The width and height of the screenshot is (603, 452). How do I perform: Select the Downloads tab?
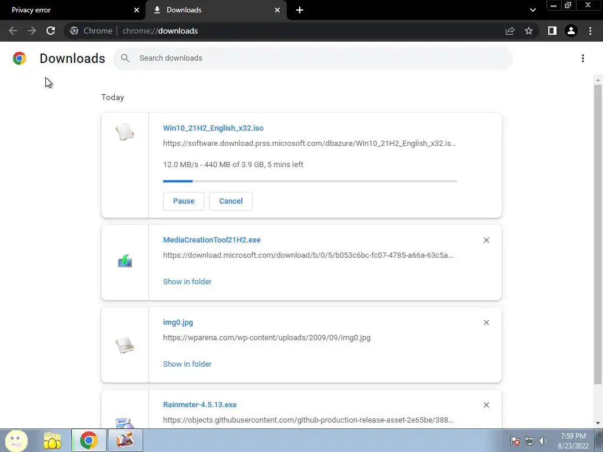(x=216, y=10)
